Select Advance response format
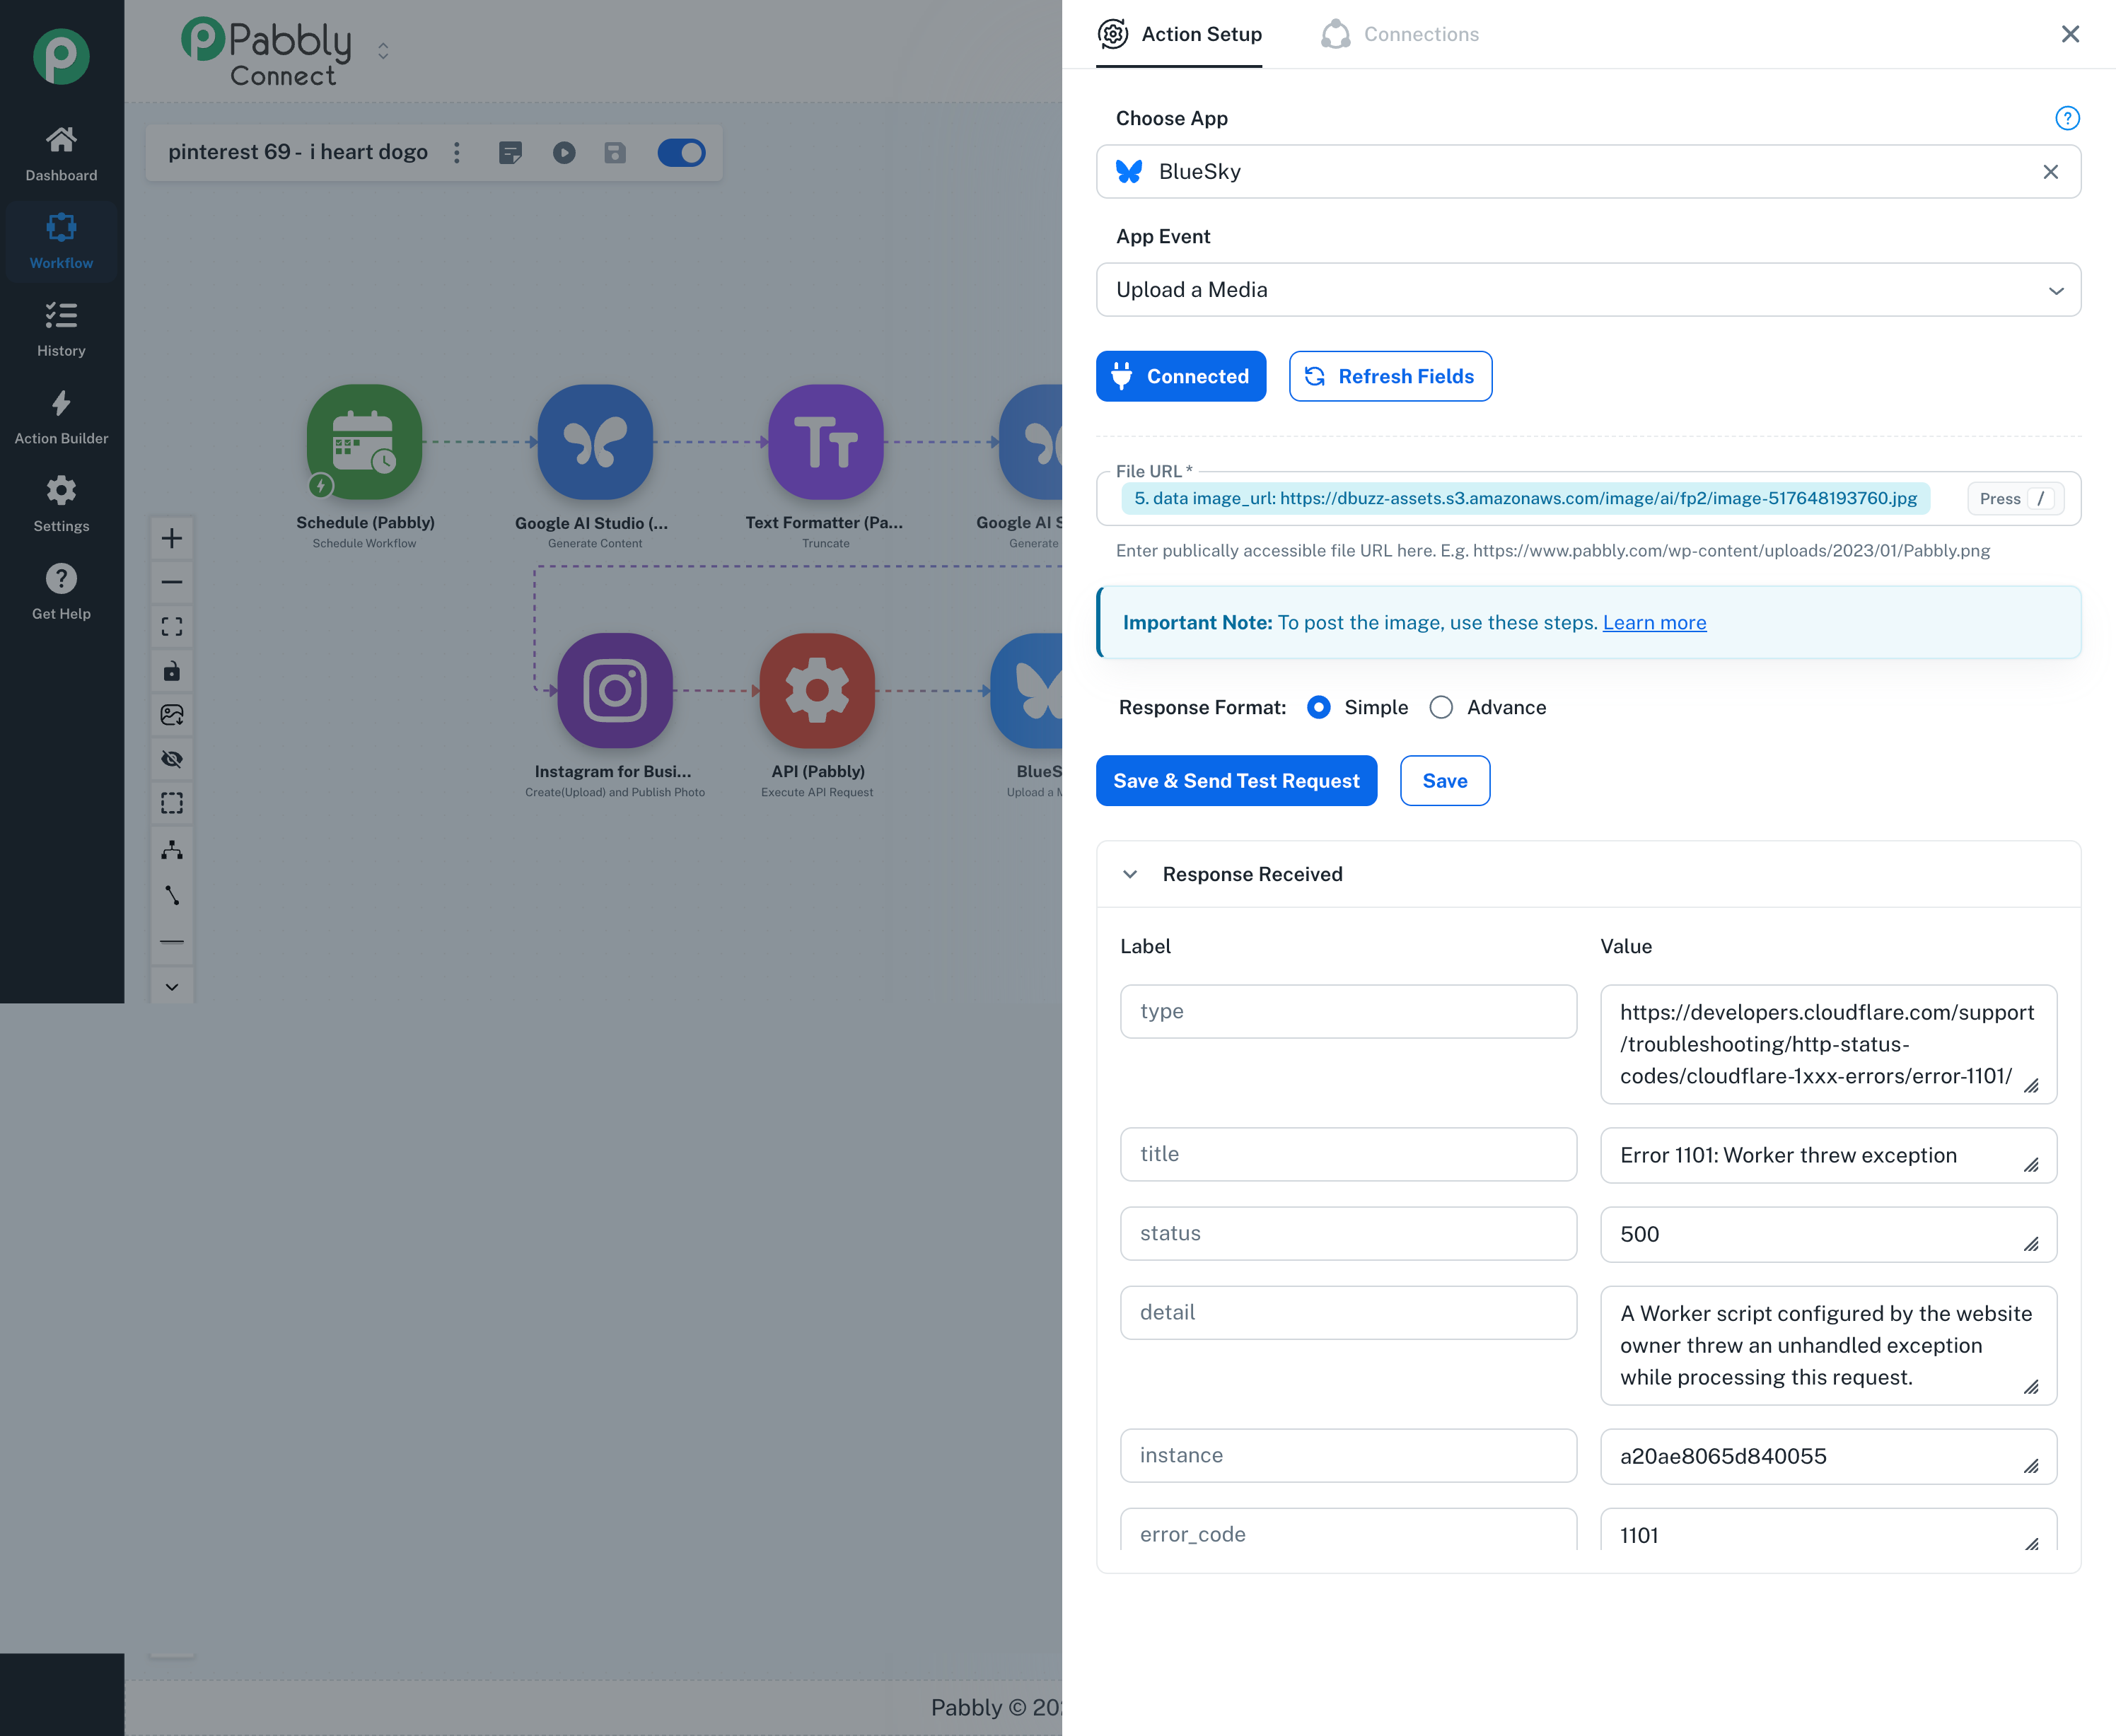This screenshot has width=2116, height=1736. pos(1441,707)
